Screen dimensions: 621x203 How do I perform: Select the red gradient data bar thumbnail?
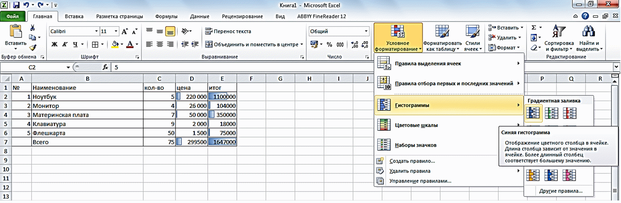click(569, 113)
